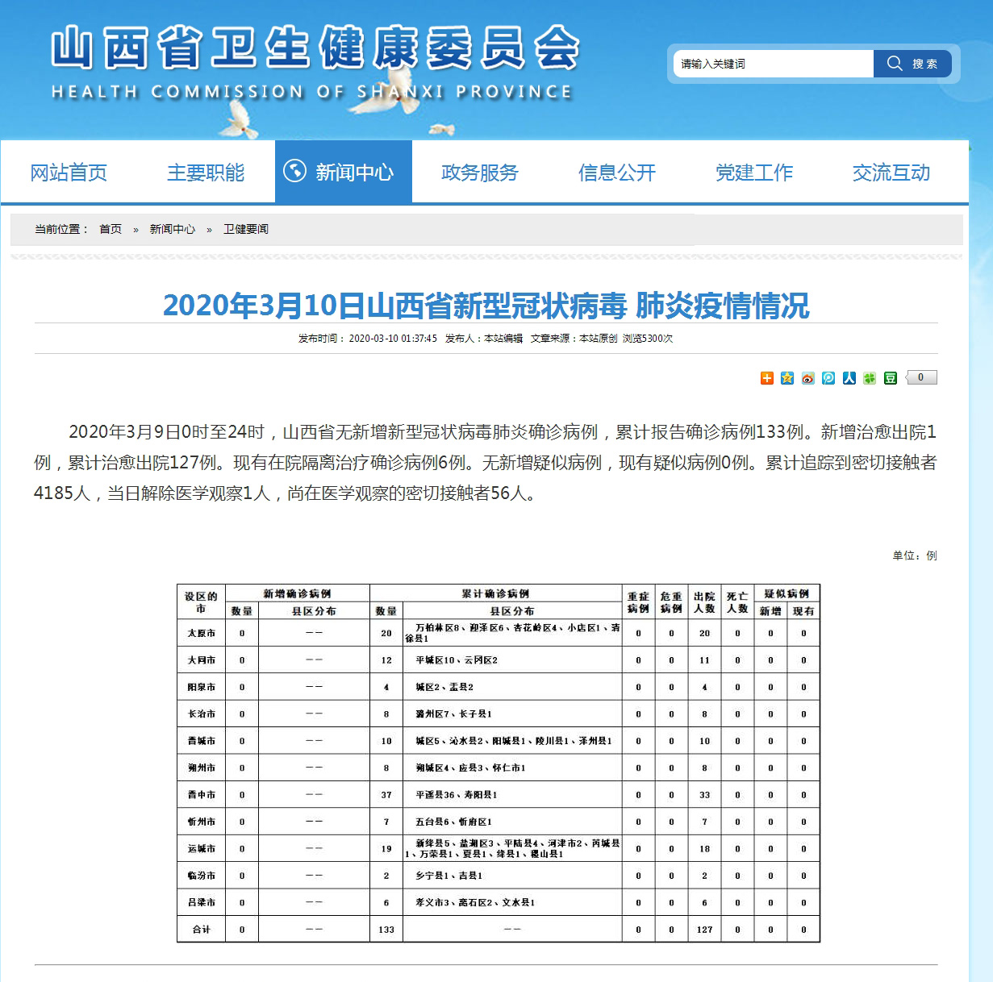The height and width of the screenshot is (982, 993).
Task: Click the 忻州市 row header cell
Action: pos(202,822)
